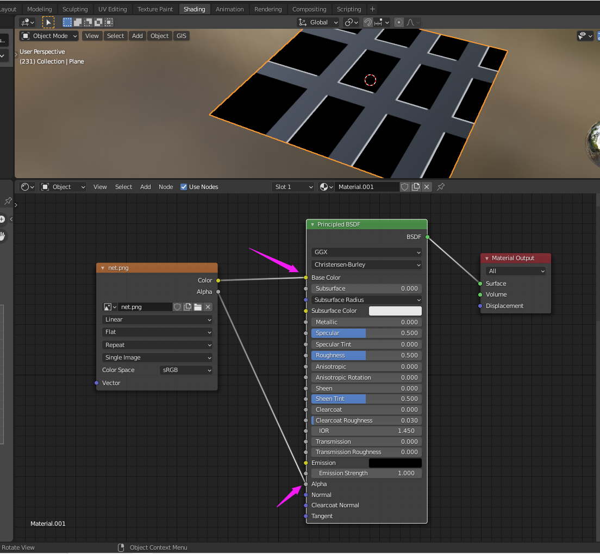
Task: Switch to the Compositing workspace tab
Action: click(309, 9)
